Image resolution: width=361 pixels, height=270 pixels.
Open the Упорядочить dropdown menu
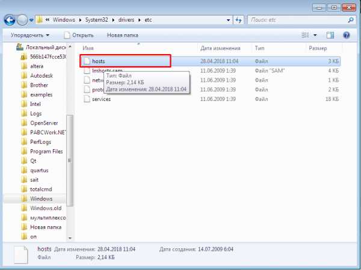click(29, 35)
